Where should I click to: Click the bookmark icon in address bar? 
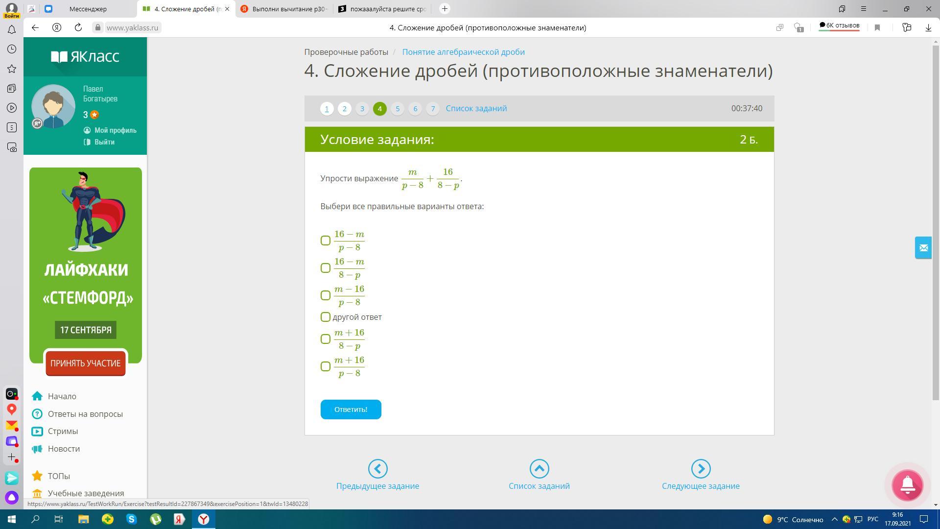877,27
